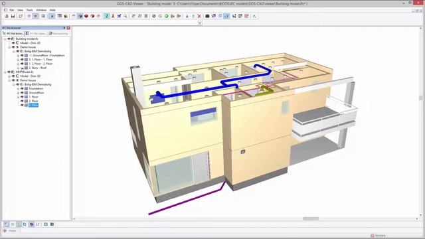The width and height of the screenshot is (425, 239).
Task: Open the Tools menu
Action: 29,10
